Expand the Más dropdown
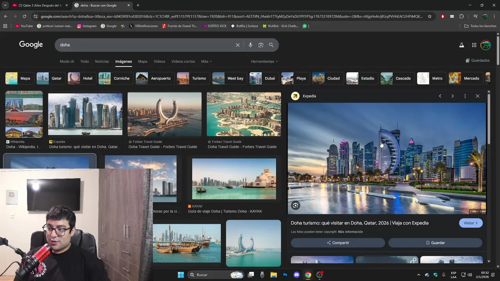Image resolution: width=500 pixels, height=281 pixels. click(207, 61)
